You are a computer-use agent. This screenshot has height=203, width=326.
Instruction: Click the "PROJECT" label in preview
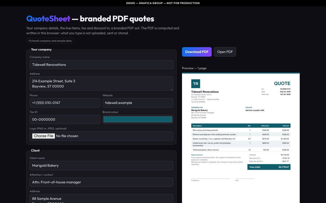(249, 108)
